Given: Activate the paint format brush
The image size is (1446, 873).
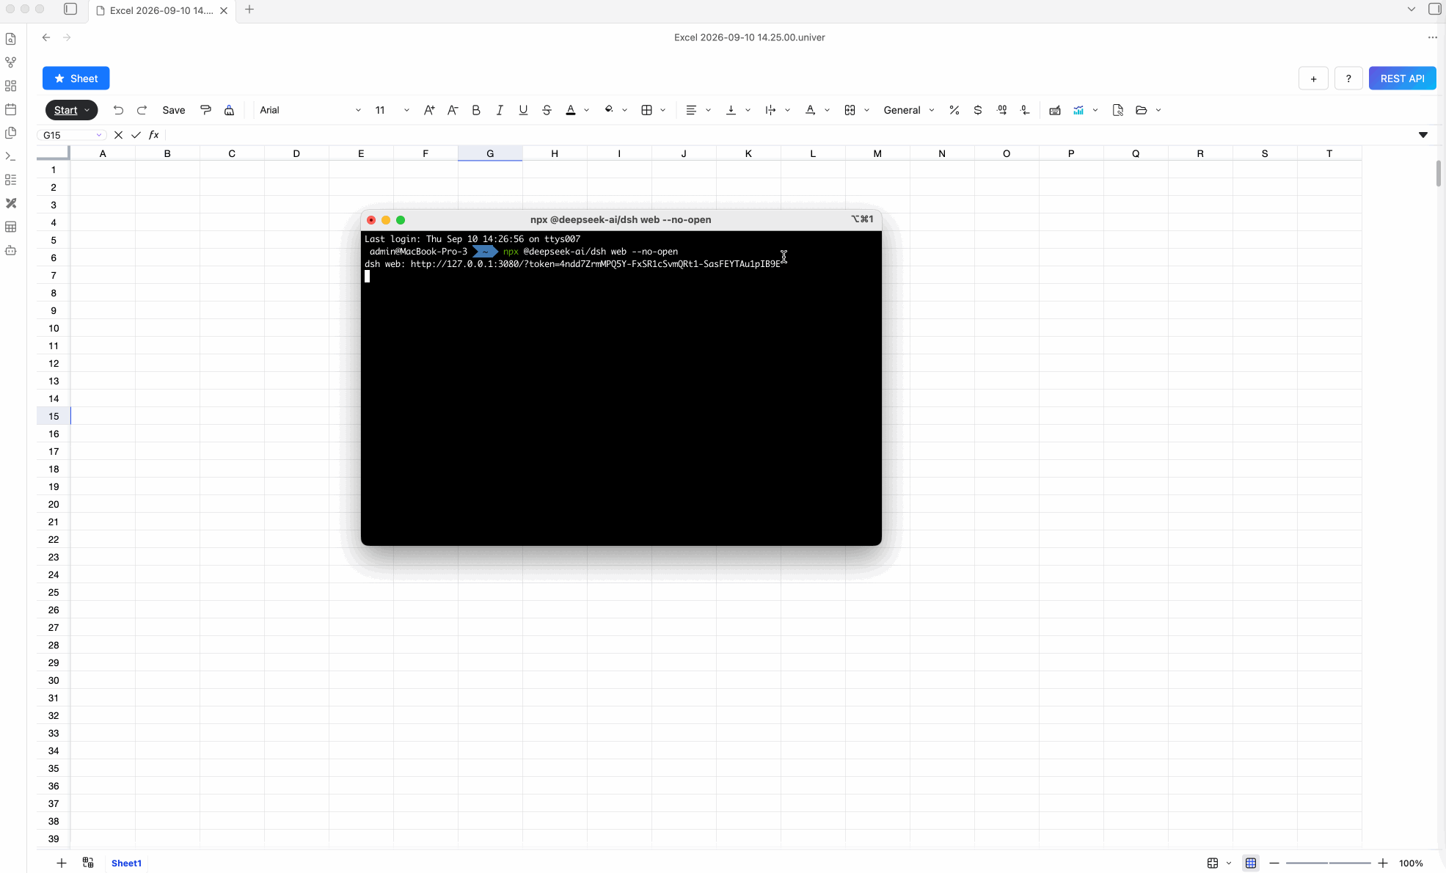Looking at the screenshot, I should (x=205, y=110).
